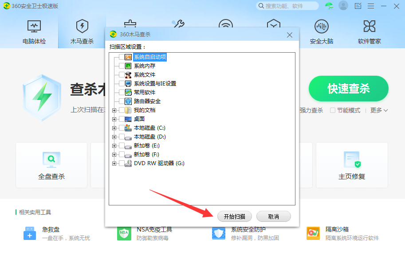Click the 路由器安全 shield icon

coord(128,101)
